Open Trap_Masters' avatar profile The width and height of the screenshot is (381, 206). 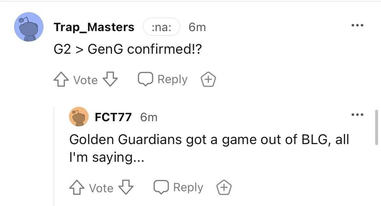tap(29, 27)
